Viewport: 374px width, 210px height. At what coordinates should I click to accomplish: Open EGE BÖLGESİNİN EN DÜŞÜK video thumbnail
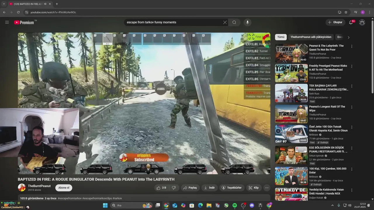coord(291,155)
